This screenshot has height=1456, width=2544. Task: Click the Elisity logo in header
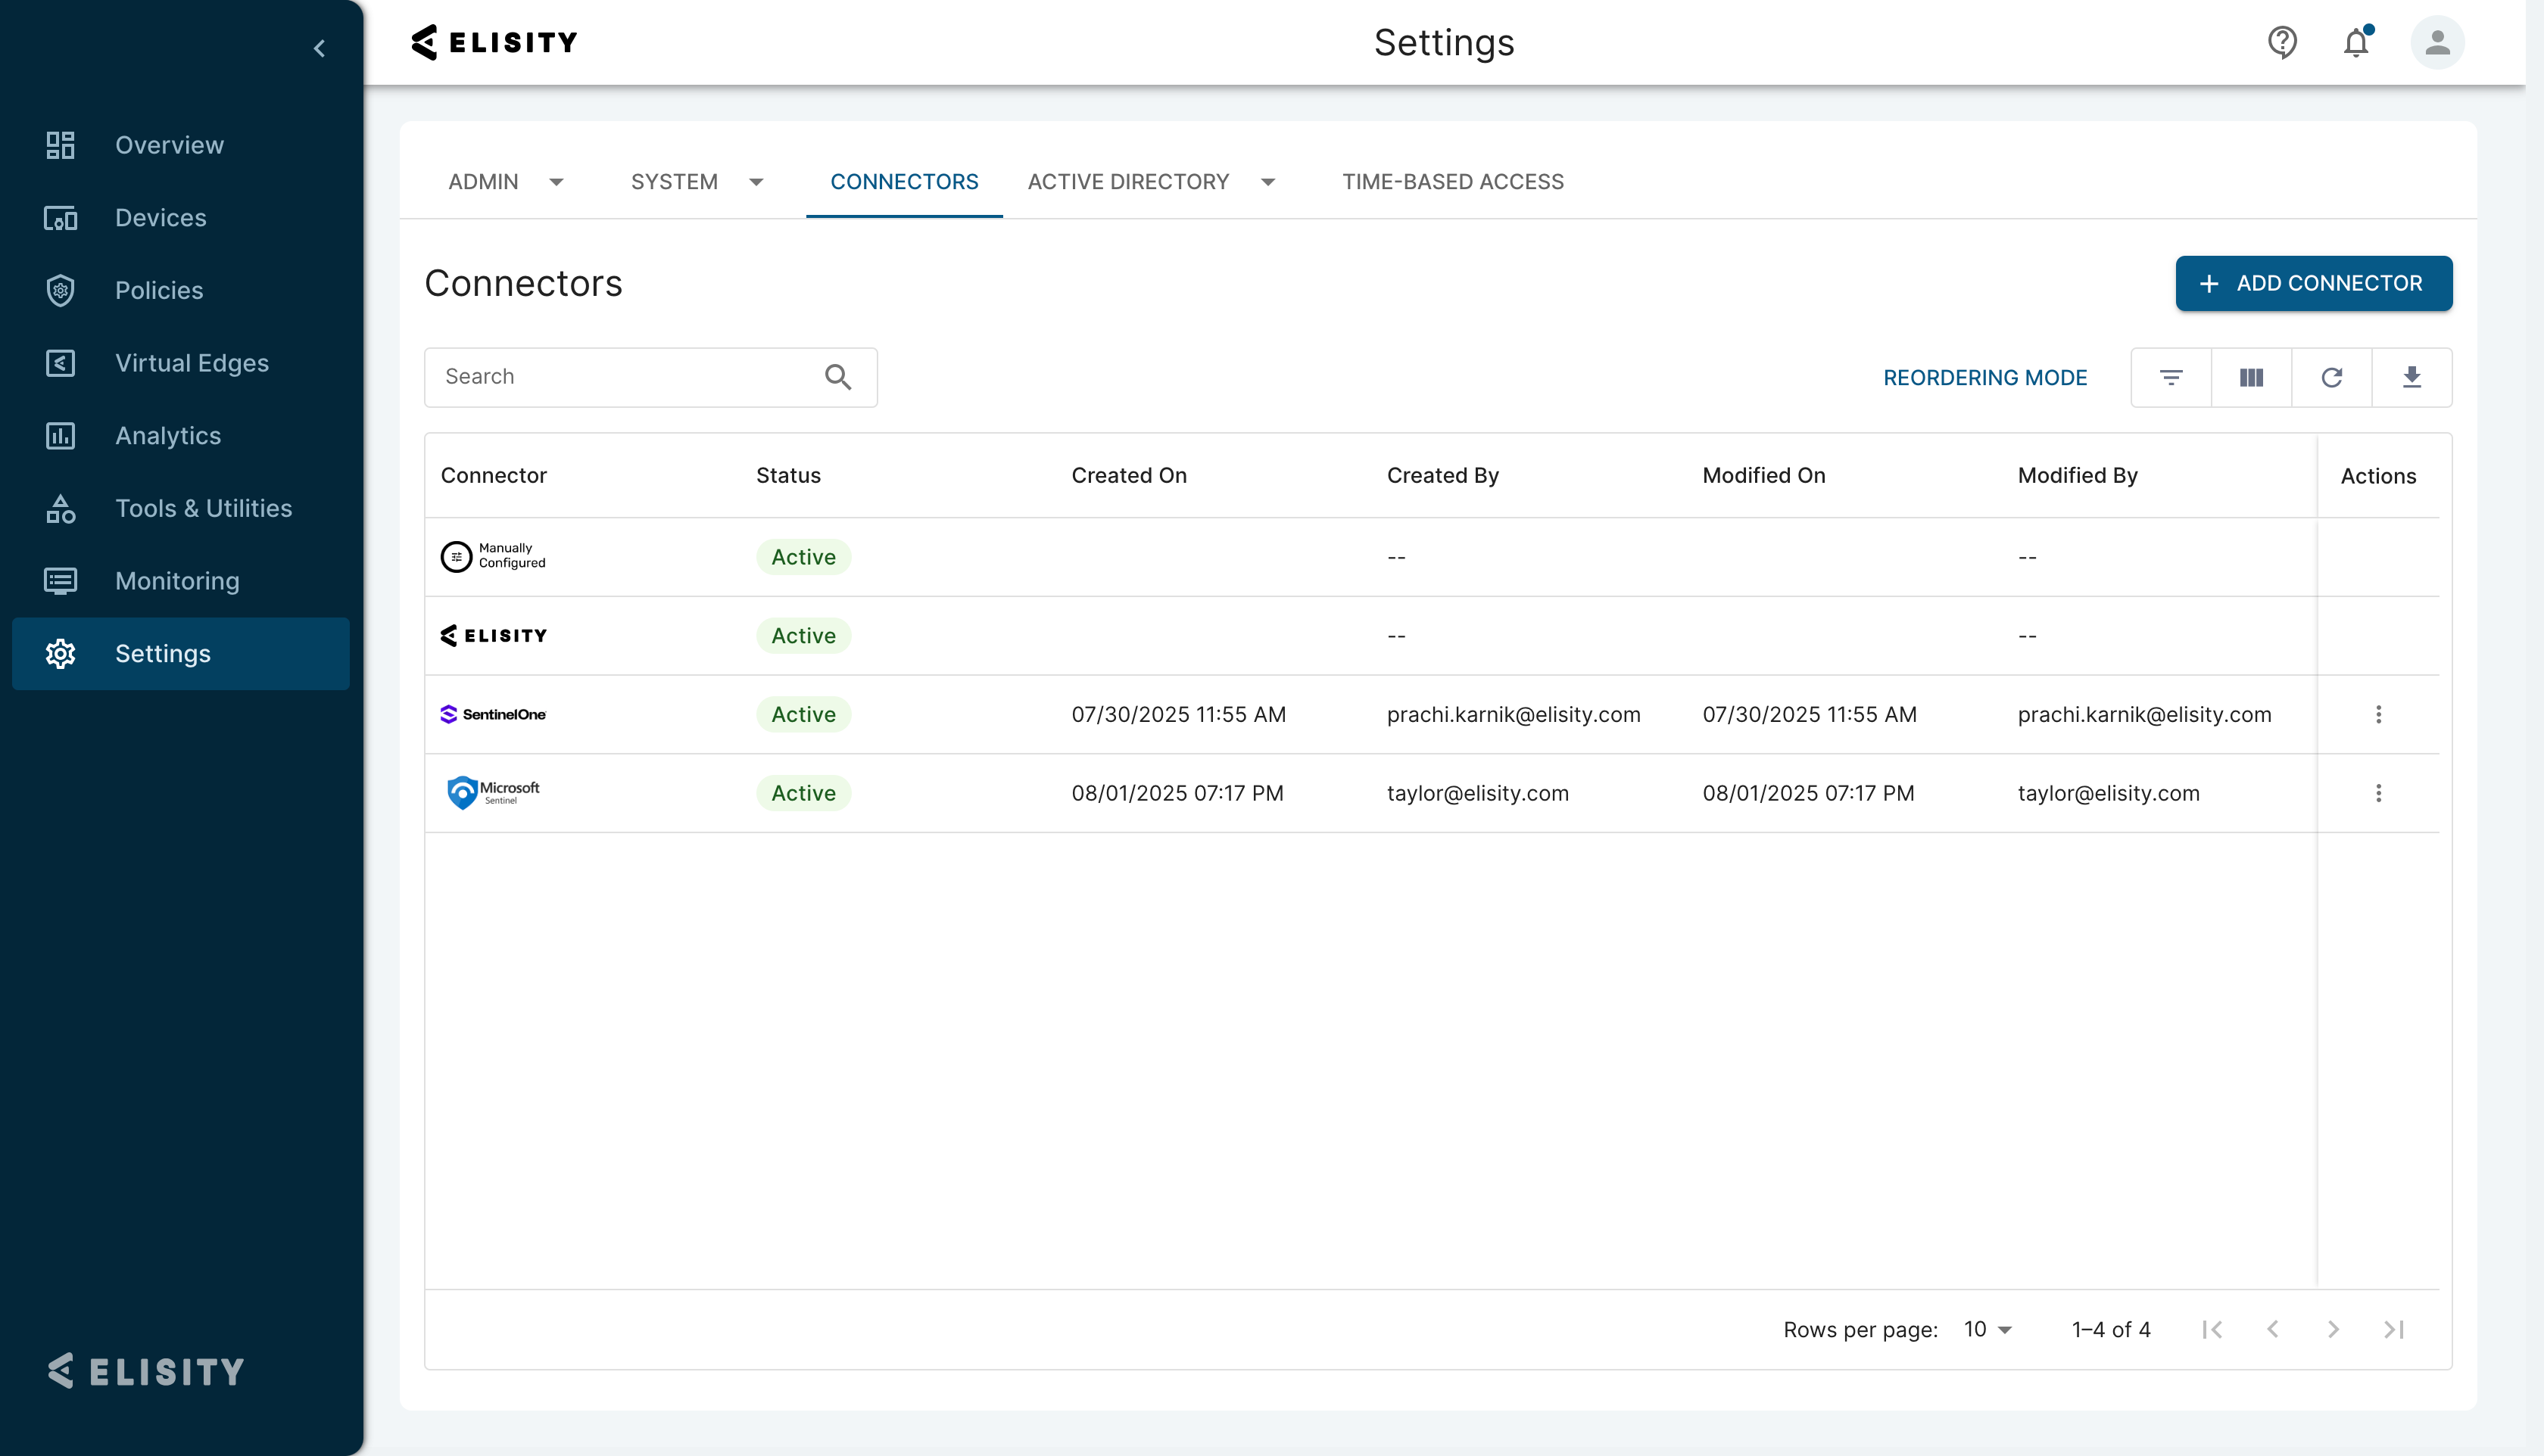(494, 42)
